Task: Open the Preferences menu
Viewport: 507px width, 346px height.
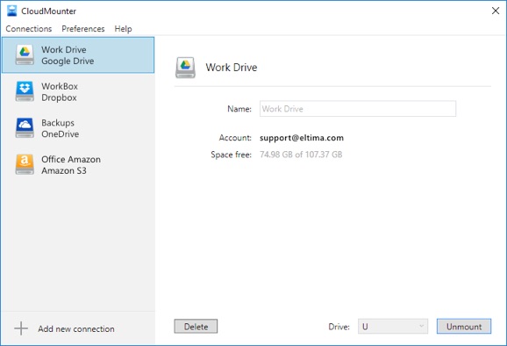Action: [83, 29]
